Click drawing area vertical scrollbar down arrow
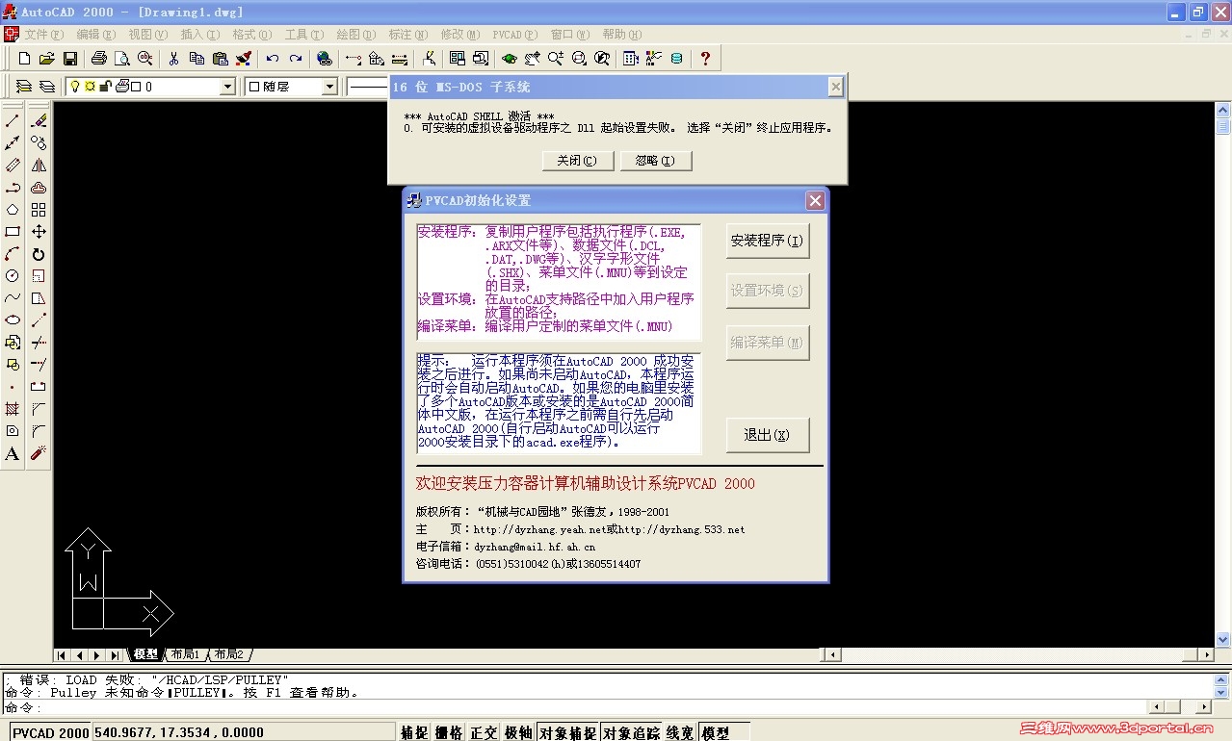The height and width of the screenshot is (741, 1232). (1223, 639)
